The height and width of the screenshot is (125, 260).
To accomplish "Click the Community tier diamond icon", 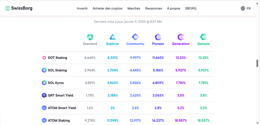I will [x=135, y=37].
